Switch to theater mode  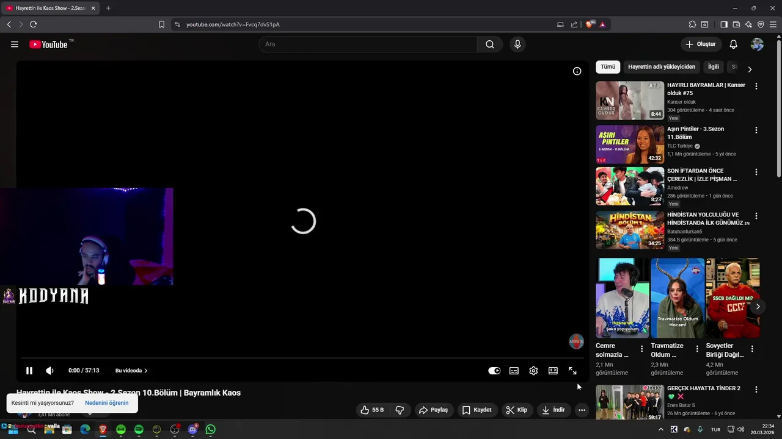(553, 371)
